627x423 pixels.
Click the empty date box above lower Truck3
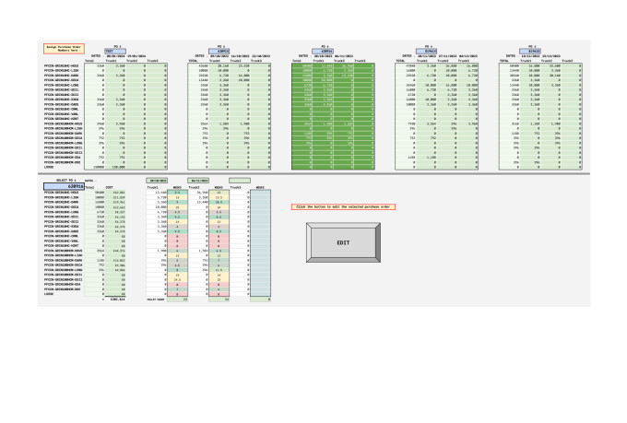240,181
